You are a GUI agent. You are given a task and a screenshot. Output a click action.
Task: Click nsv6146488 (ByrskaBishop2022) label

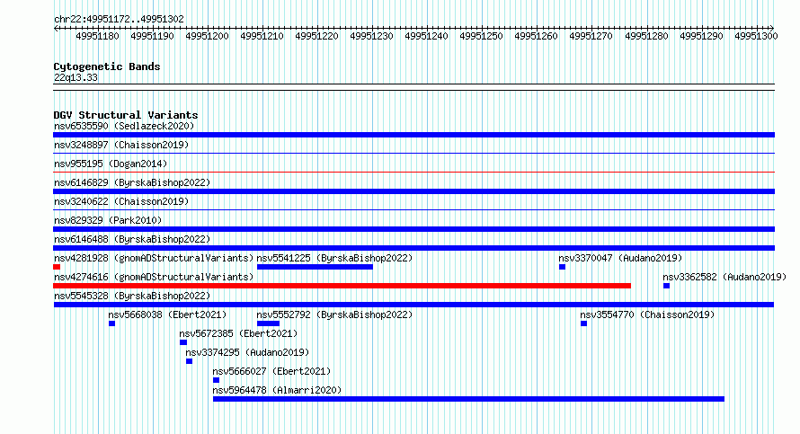point(132,239)
